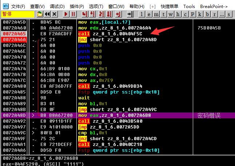Click the Step Over toolbar icon
The image size is (235, 166).
click(92, 14)
